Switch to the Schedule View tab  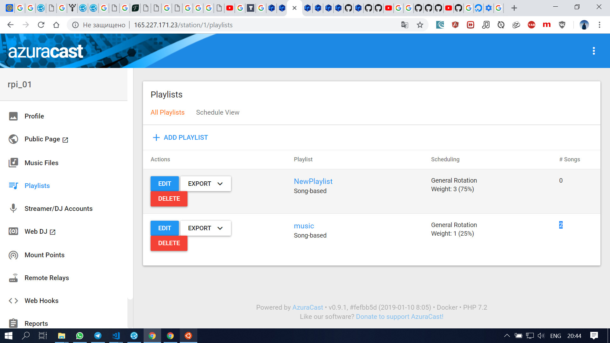218,112
